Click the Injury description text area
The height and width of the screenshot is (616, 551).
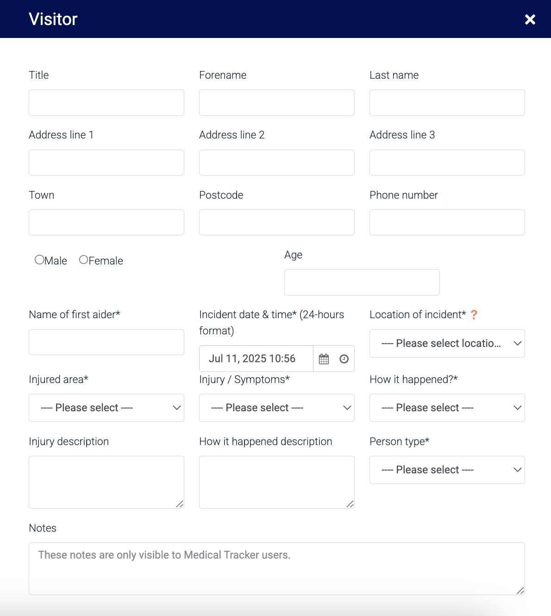(106, 482)
